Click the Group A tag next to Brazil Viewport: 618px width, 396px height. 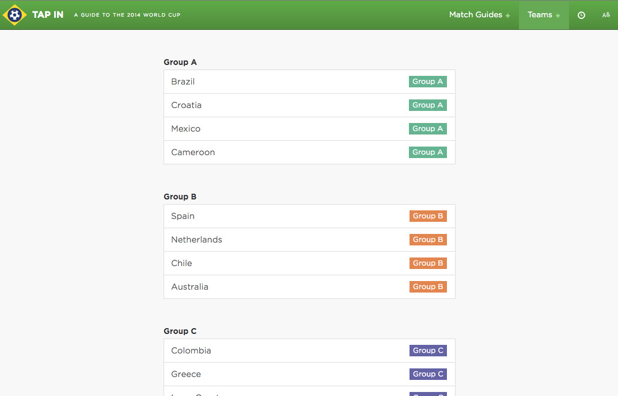(x=427, y=82)
